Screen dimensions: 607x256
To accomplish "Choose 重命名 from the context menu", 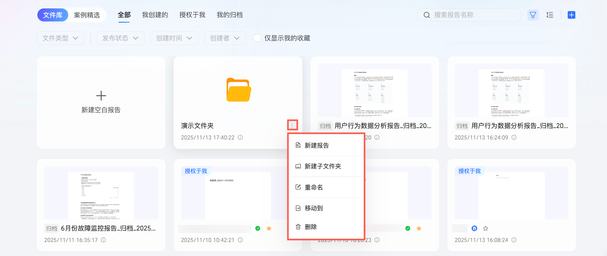I will [326, 187].
